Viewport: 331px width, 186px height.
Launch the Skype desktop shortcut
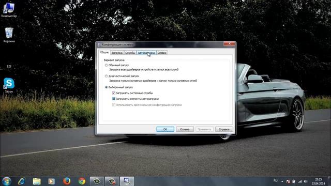9,85
